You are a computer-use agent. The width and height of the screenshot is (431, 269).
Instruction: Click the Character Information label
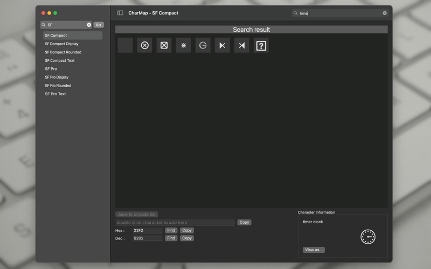point(316,212)
